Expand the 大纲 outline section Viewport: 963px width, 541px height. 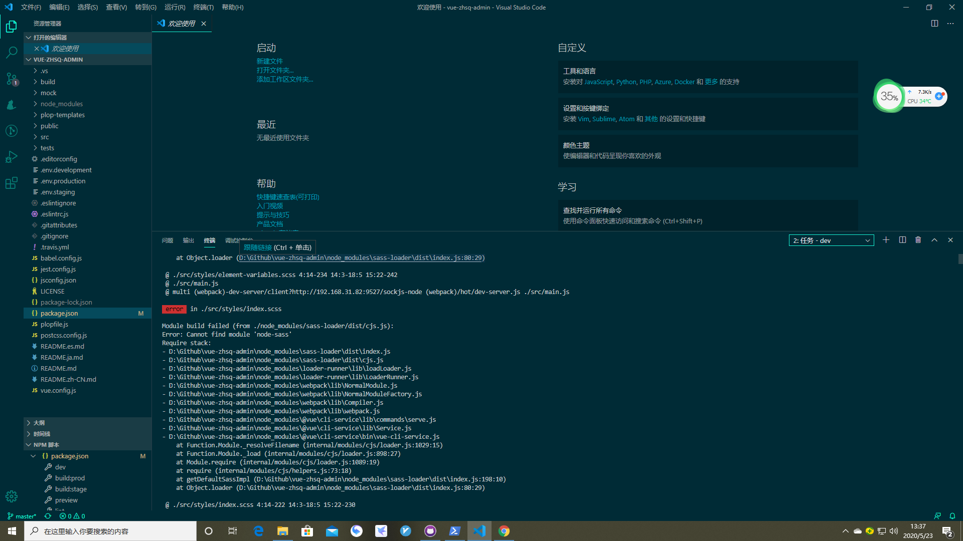click(x=88, y=423)
